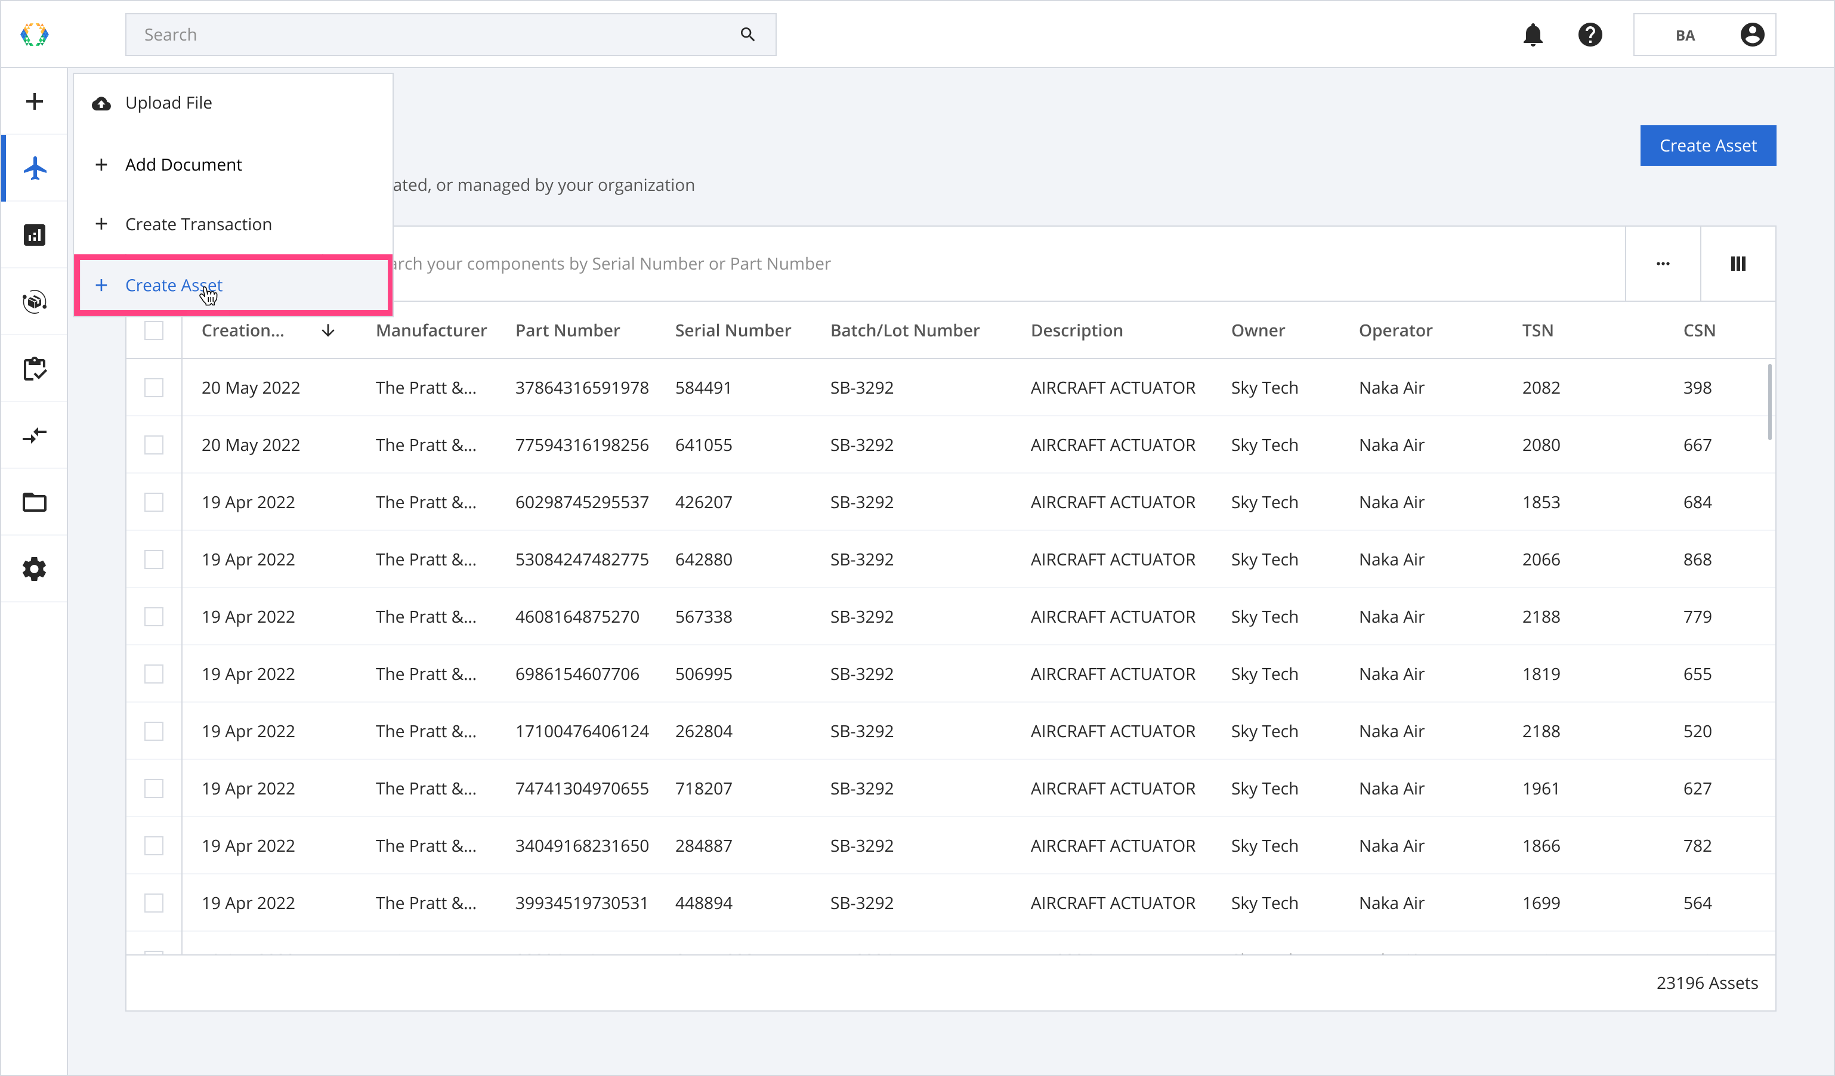Click the plus icon in the sidebar
The image size is (1835, 1076).
point(34,101)
